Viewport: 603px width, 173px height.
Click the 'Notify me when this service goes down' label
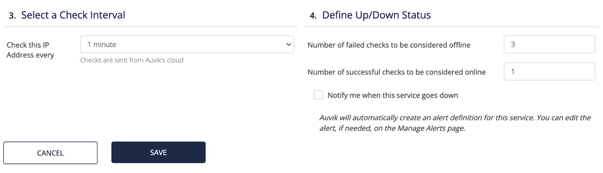pyautogui.click(x=393, y=95)
